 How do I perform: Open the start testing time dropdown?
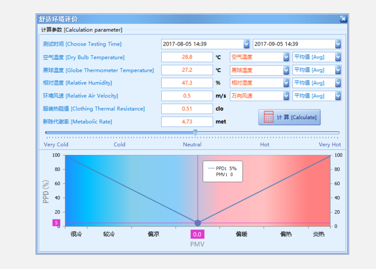pyautogui.click(x=246, y=44)
